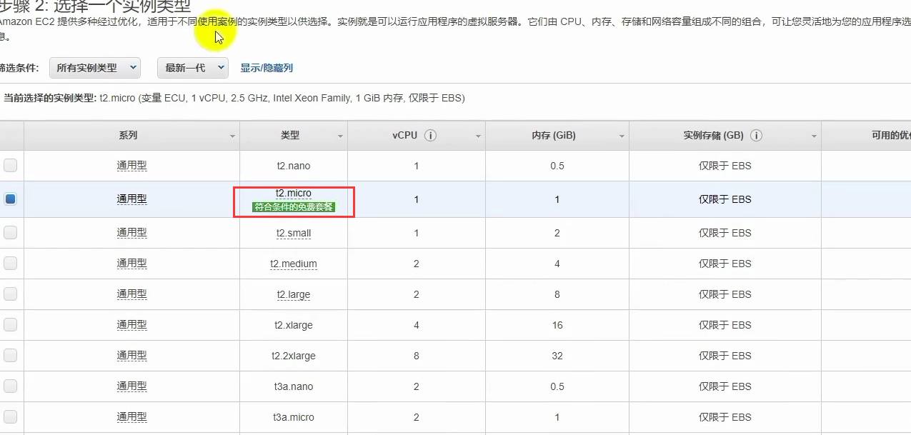Check the checkbox for the t2.nano row
Screen dimensions: 911x435
(x=10, y=165)
